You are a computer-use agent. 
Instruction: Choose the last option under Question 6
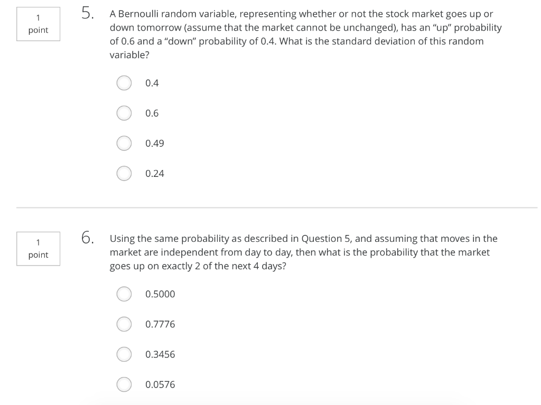point(124,384)
